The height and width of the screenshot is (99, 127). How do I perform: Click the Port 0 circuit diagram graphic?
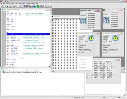[x=83, y=21]
